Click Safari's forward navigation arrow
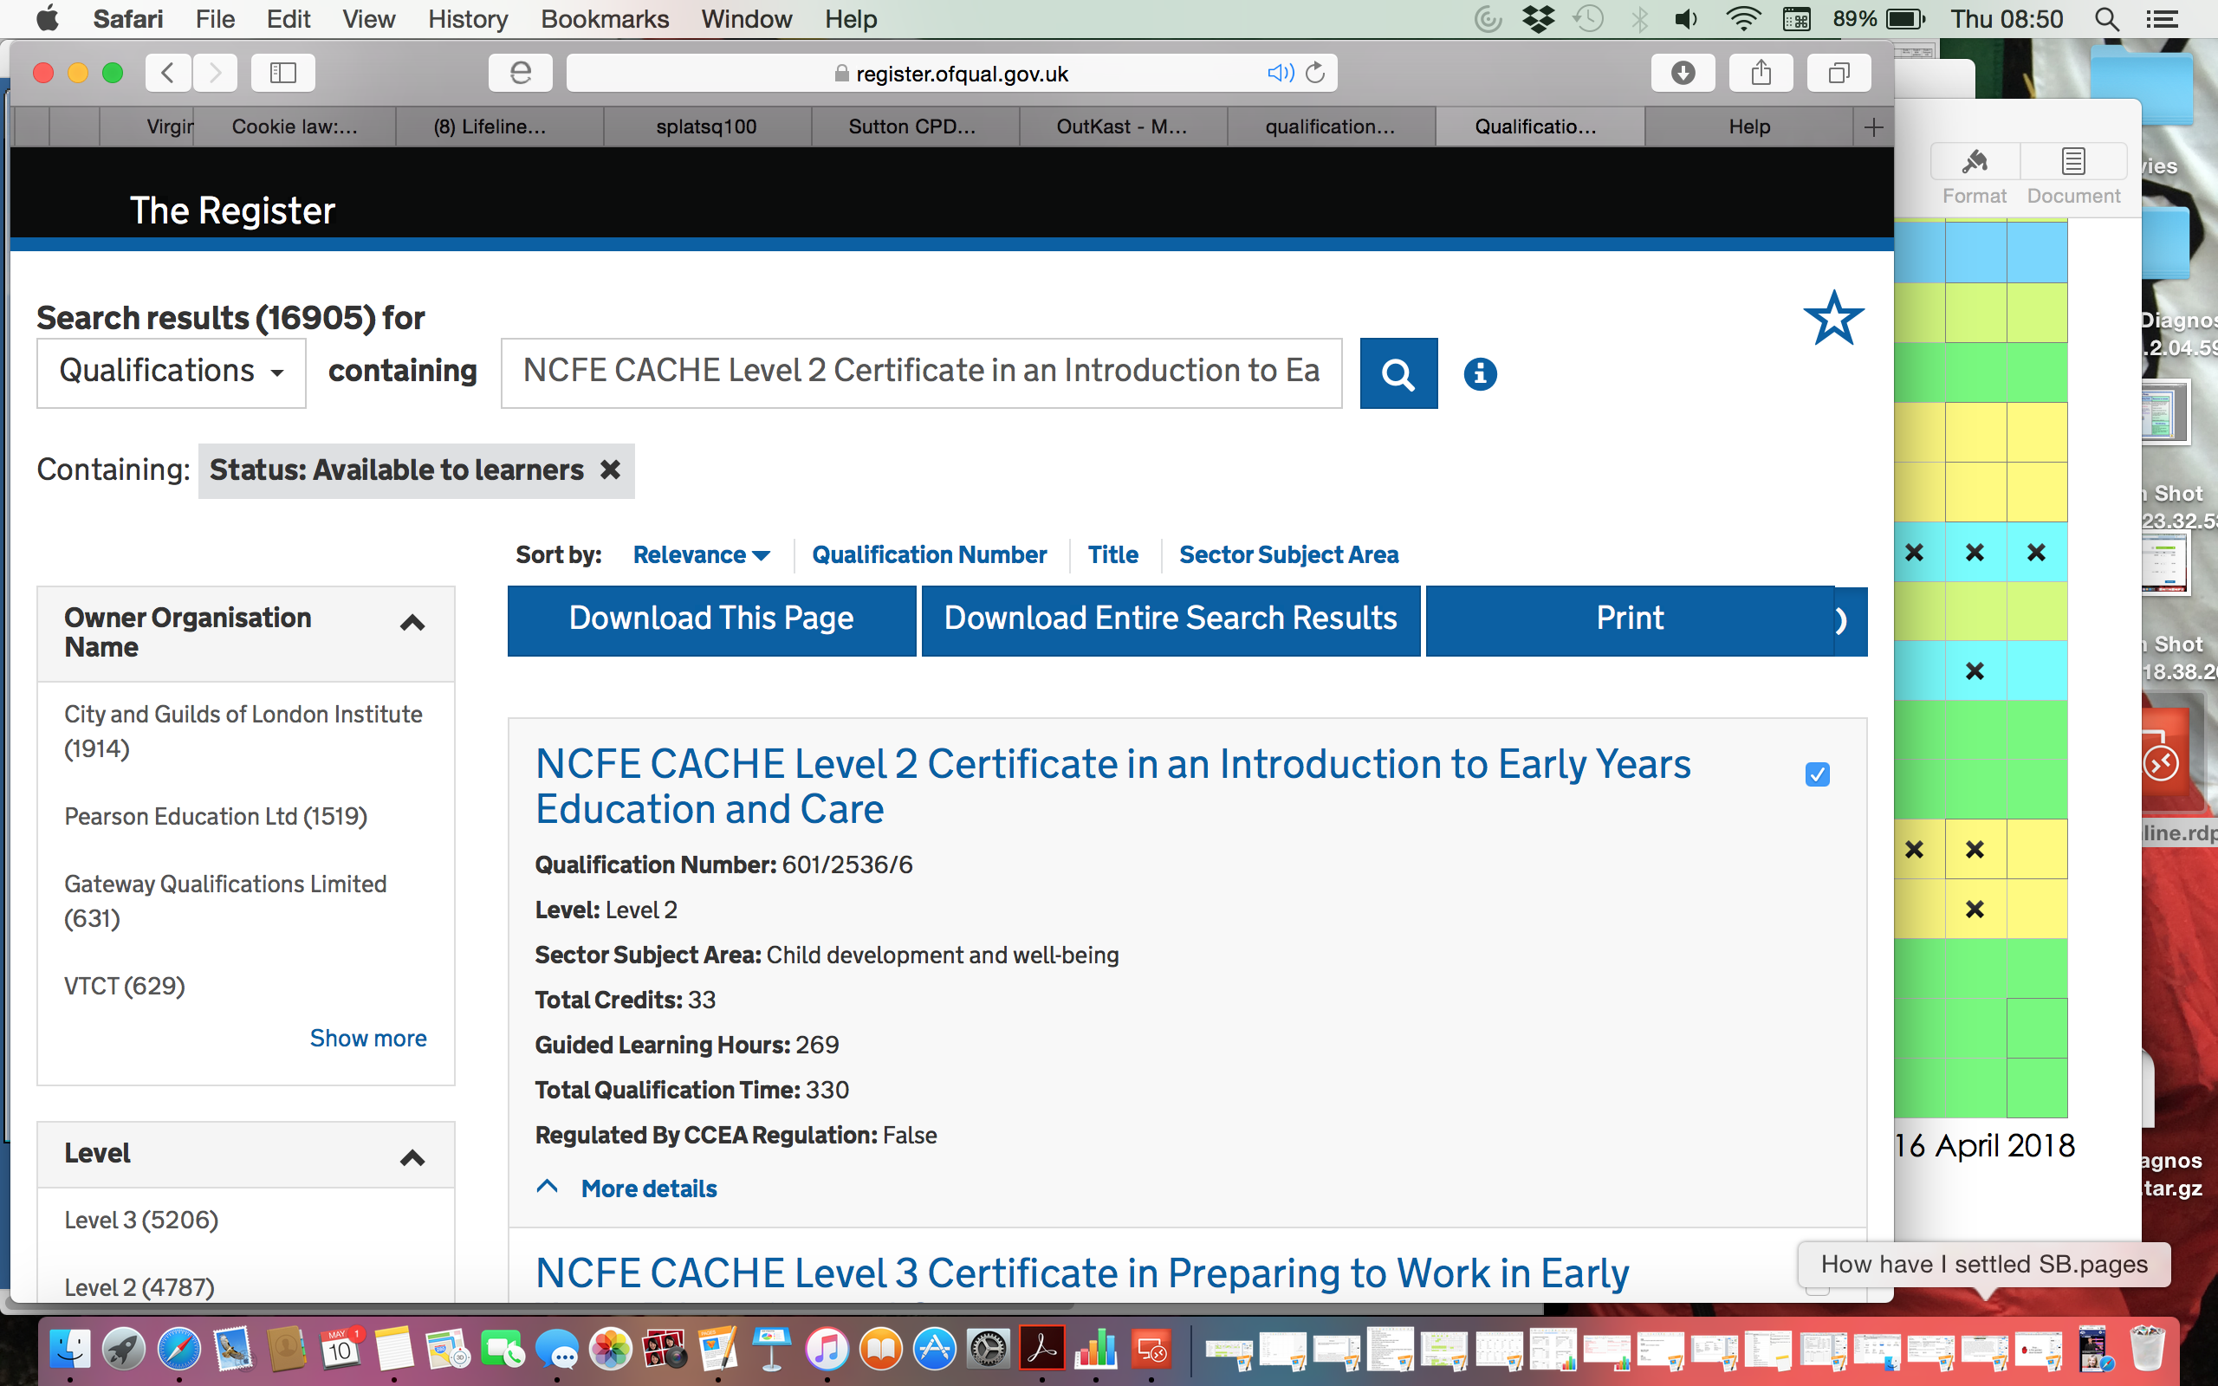The image size is (2218, 1386). [215, 73]
